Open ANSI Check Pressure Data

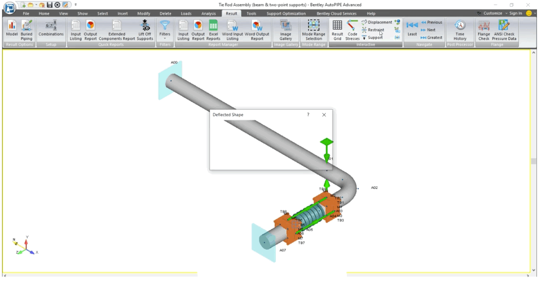(x=504, y=30)
